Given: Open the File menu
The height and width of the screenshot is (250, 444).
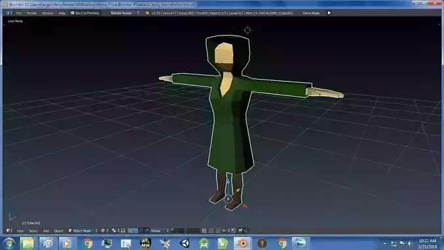Looking at the screenshot, I should click(x=18, y=13).
